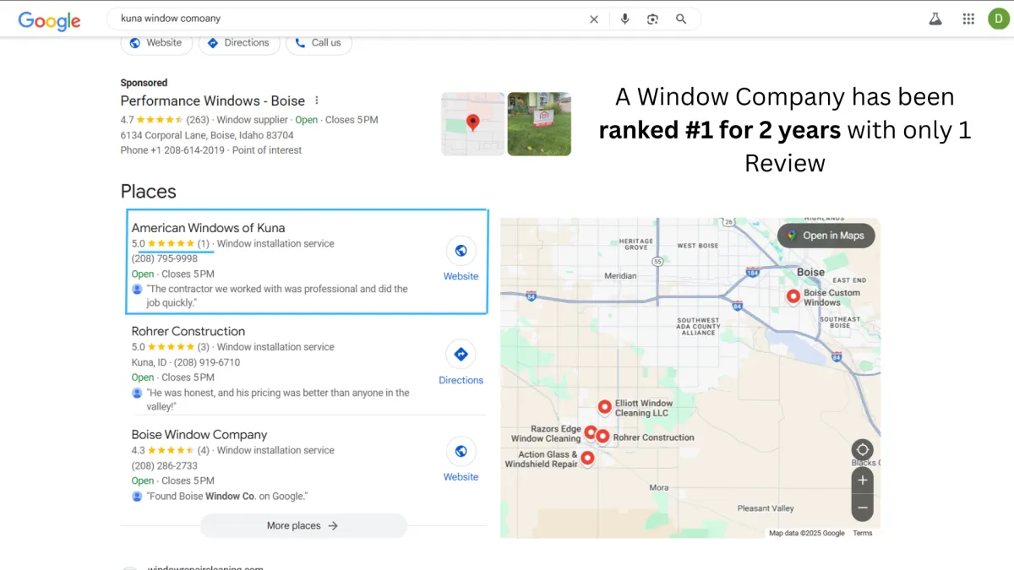Click the Call us button
The image size is (1014, 570).
coord(319,43)
